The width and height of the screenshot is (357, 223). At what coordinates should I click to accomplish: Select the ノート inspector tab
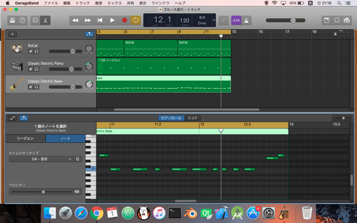click(x=65, y=139)
